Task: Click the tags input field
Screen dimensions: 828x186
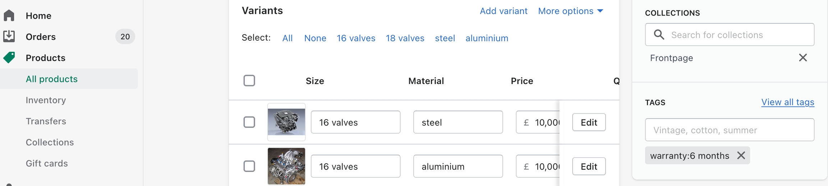Action: [x=729, y=130]
